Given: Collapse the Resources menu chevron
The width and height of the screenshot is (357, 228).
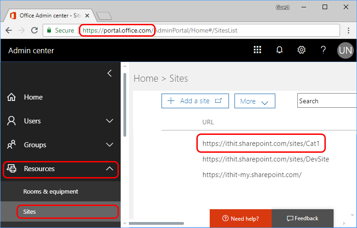Looking at the screenshot, I should pyautogui.click(x=110, y=169).
